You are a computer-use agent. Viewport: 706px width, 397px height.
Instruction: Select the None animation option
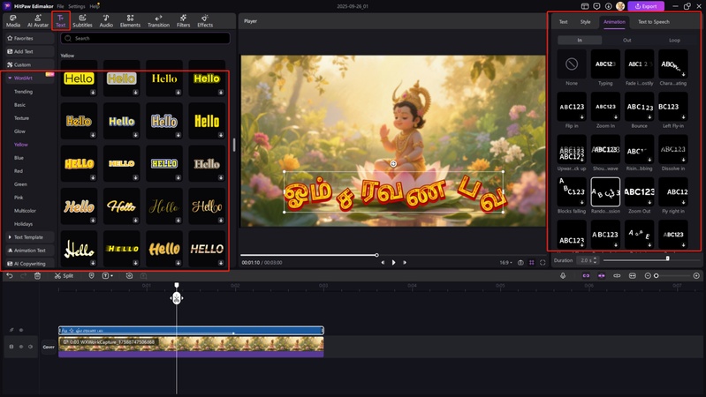(x=572, y=64)
